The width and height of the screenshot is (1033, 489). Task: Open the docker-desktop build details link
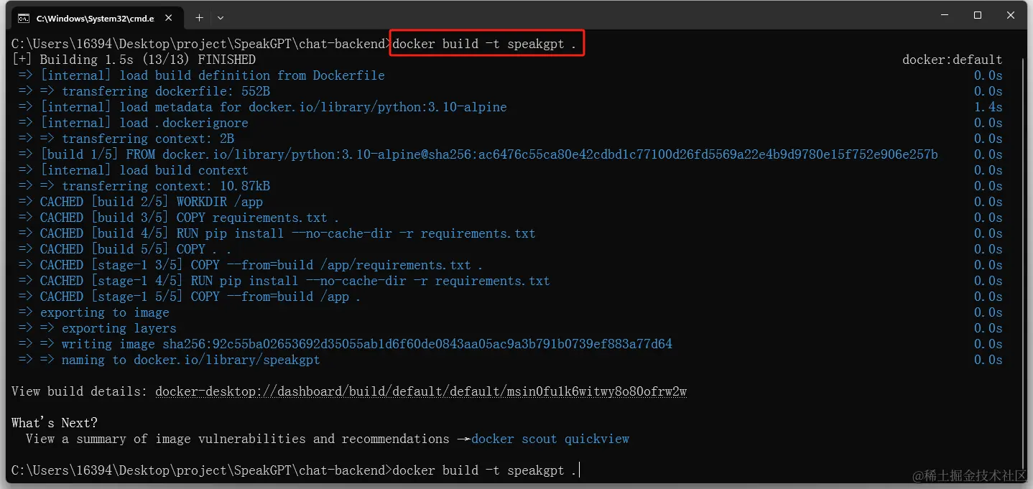pyautogui.click(x=421, y=391)
